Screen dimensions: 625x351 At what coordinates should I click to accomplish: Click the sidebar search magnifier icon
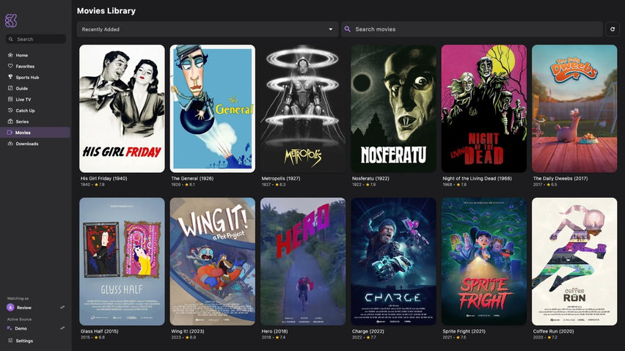coord(11,39)
